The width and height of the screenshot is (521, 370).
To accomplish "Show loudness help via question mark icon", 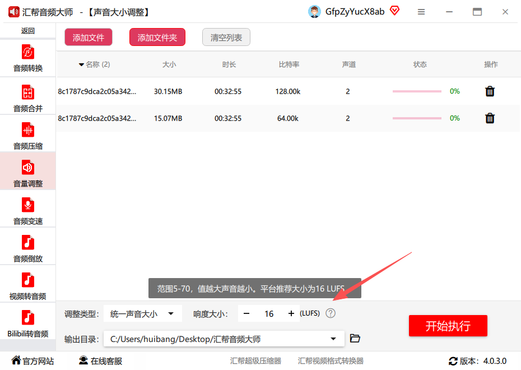I will pos(331,313).
